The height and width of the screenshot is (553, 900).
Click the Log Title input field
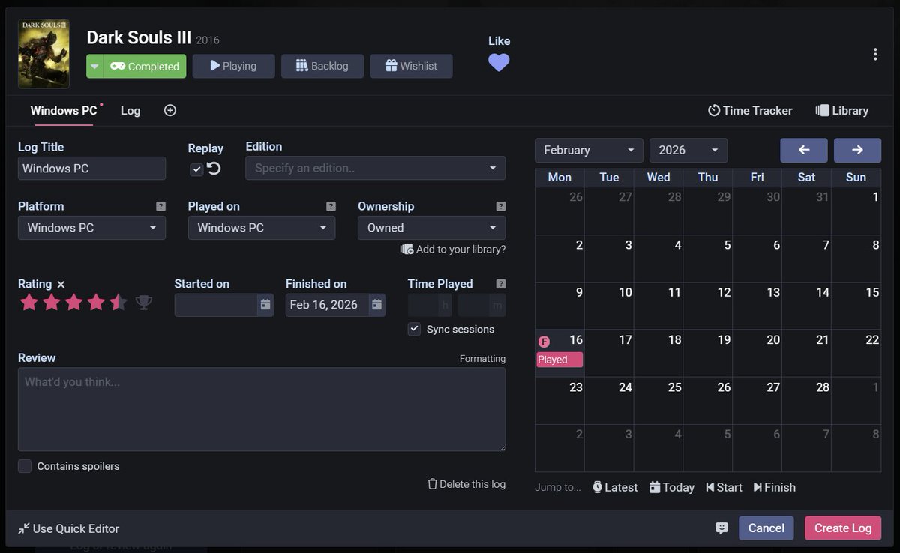91,168
